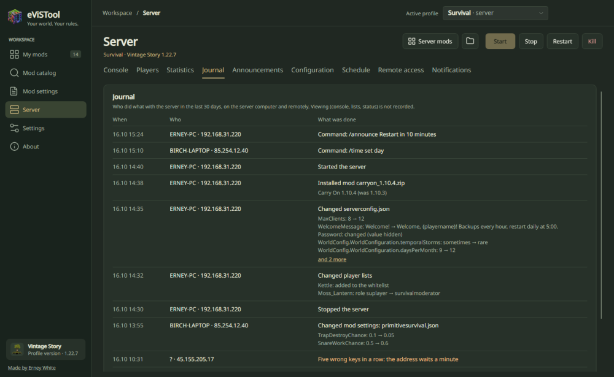Screen dimensions: 614x377
Task: Click the eViSTool cube logo
Action: pos(15,17)
